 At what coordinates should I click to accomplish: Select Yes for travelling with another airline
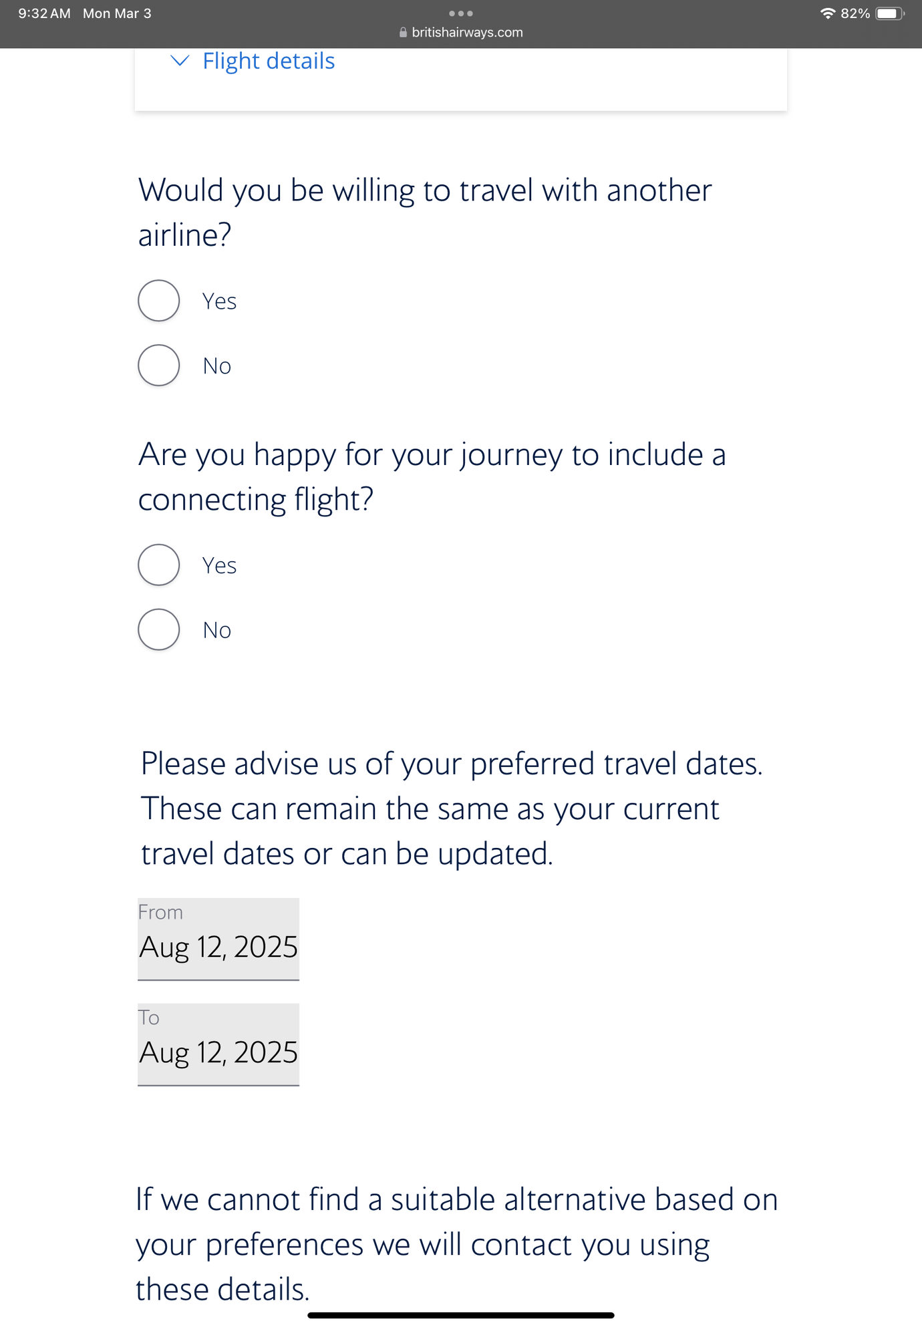[159, 301]
